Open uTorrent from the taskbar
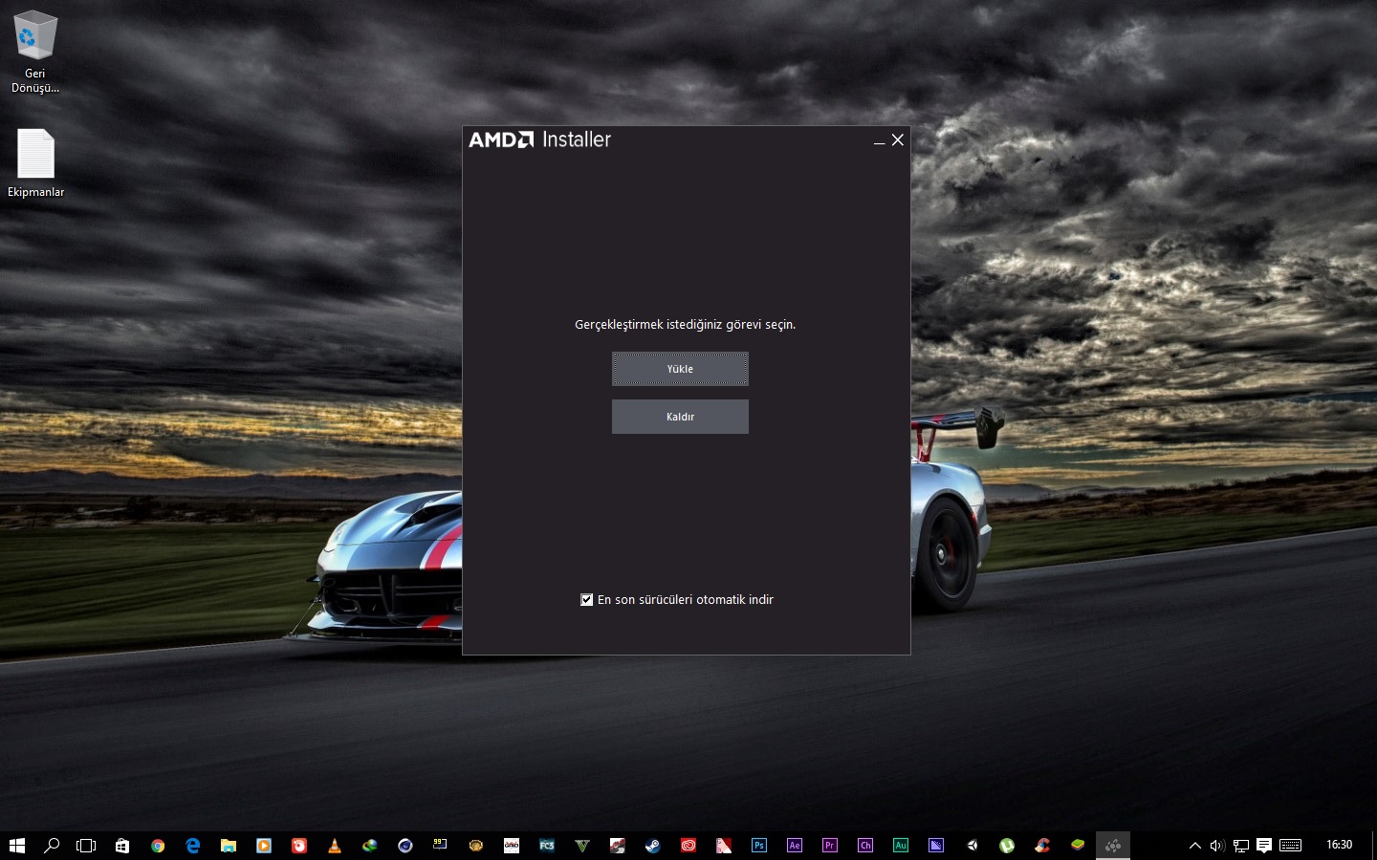 click(x=1007, y=846)
